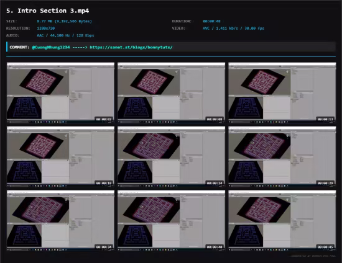This screenshot has width=342, height=263.
Task: Click the frame captured at 00:00:29
Action: point(282,156)
